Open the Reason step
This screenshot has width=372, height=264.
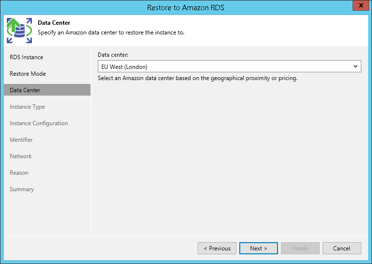[x=19, y=173]
